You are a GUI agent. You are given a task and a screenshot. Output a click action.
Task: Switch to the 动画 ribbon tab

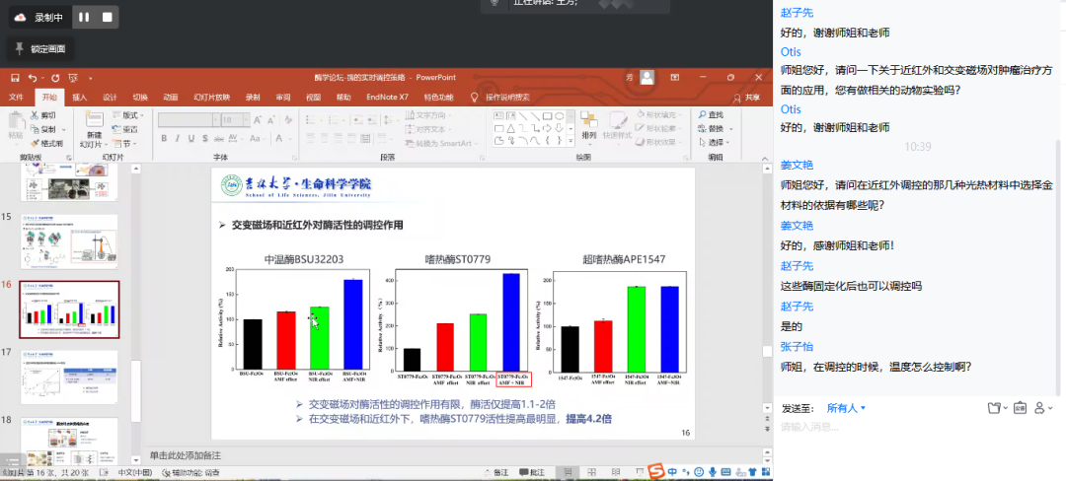click(170, 98)
